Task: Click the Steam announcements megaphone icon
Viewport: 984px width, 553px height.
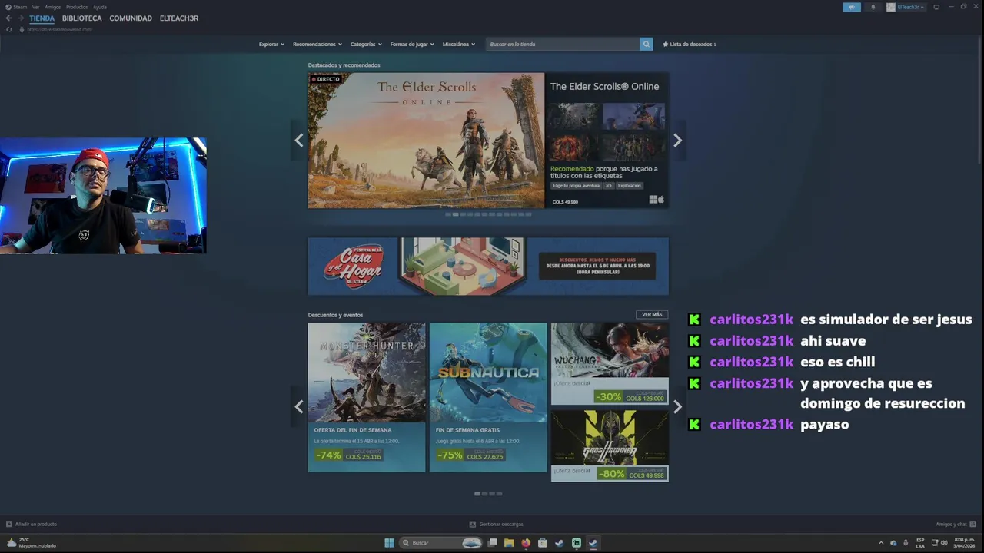Action: pos(851,7)
